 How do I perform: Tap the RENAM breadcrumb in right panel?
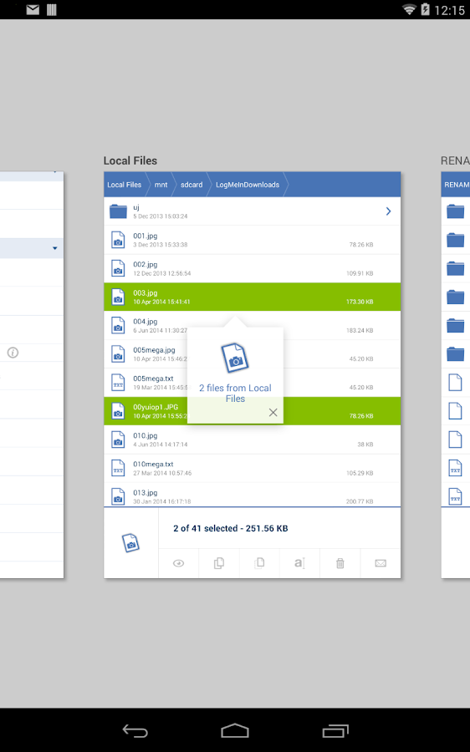coord(457,185)
